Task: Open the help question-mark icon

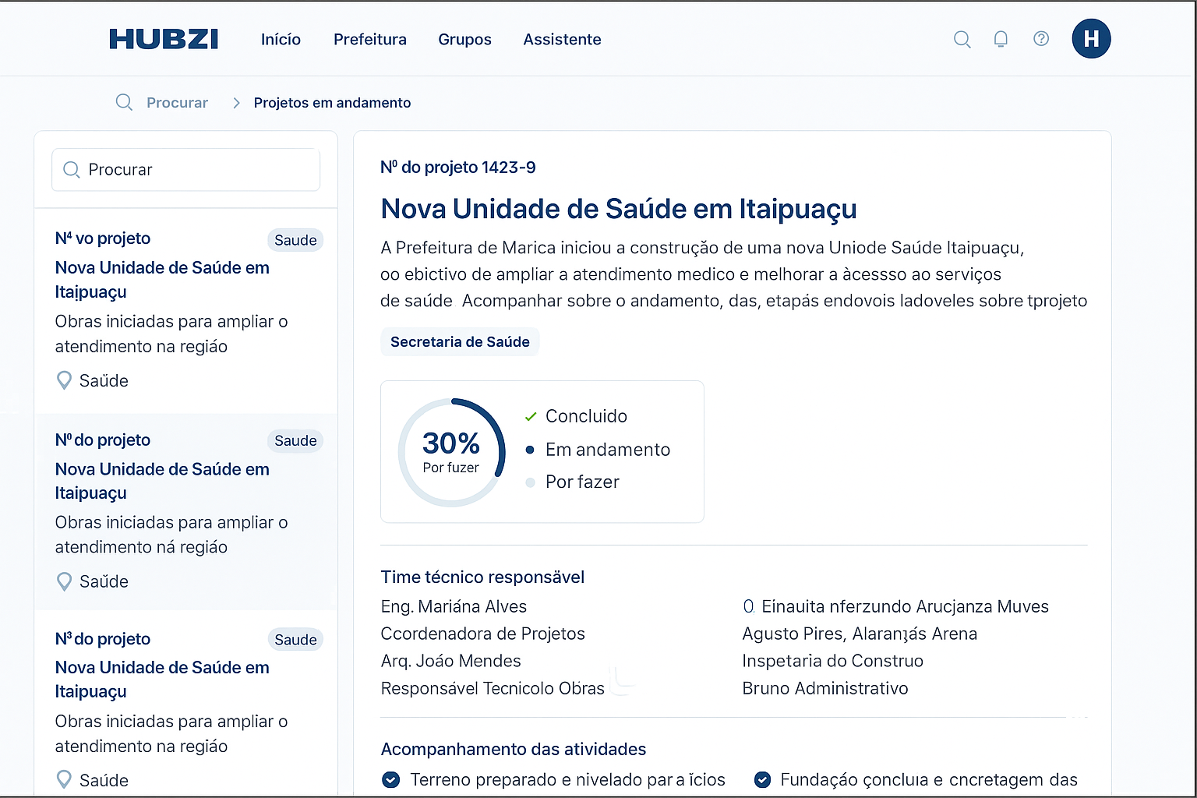Action: [x=1041, y=39]
